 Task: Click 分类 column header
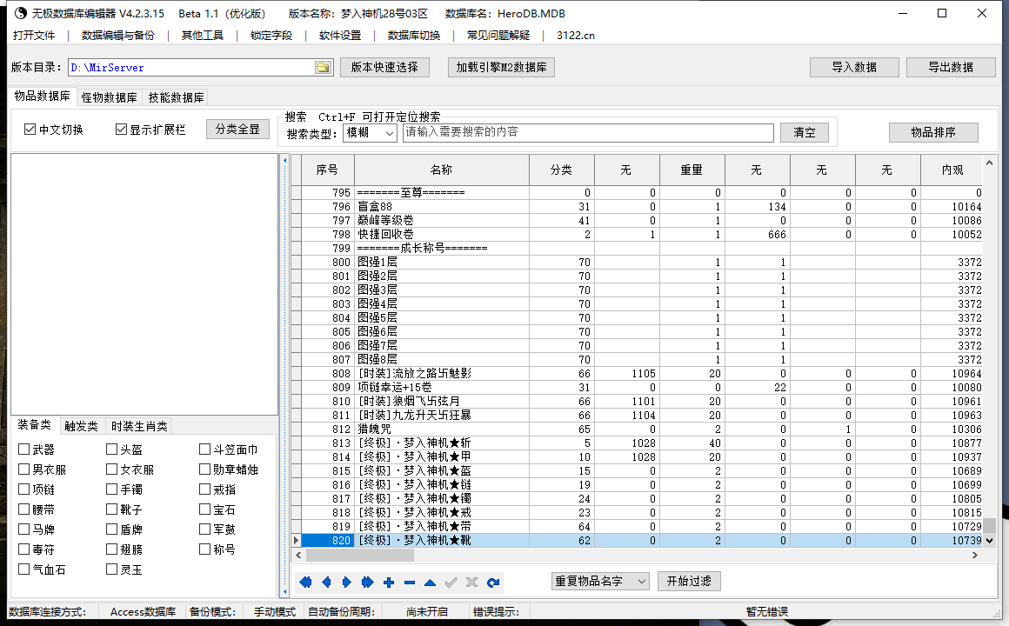[x=561, y=170]
